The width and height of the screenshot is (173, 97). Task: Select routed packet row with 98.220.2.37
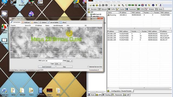[x=139, y=40]
